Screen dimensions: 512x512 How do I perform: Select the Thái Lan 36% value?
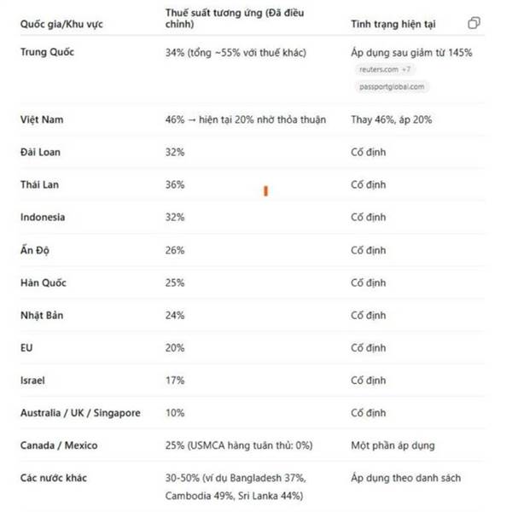175,185
